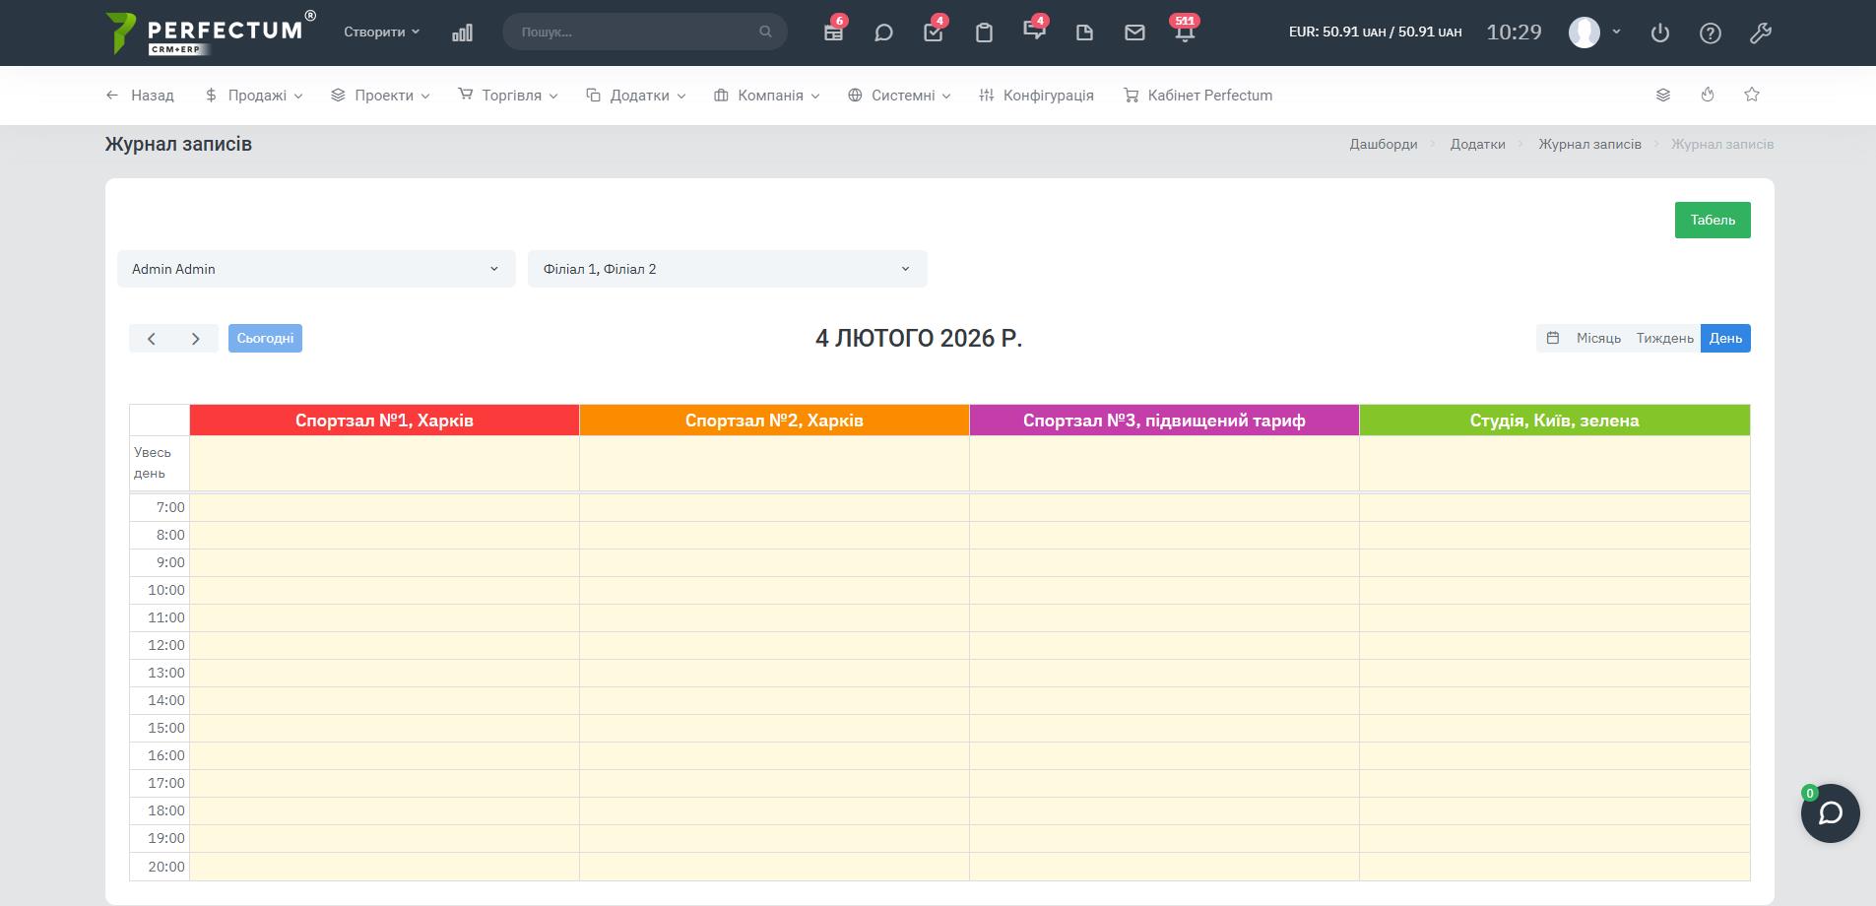This screenshot has width=1876, height=906.
Task: Switch calendar to Місяць view
Action: pos(1597,338)
